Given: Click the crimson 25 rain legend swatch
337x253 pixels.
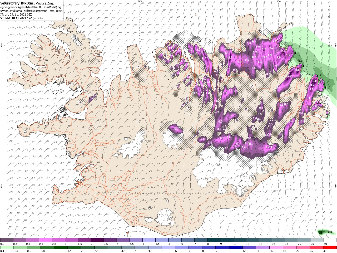Looking at the screenshot, I should coord(316,247).
